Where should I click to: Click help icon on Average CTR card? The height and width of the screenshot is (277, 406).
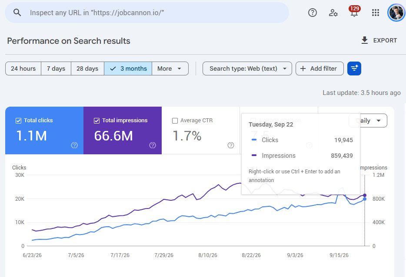pyautogui.click(x=231, y=145)
